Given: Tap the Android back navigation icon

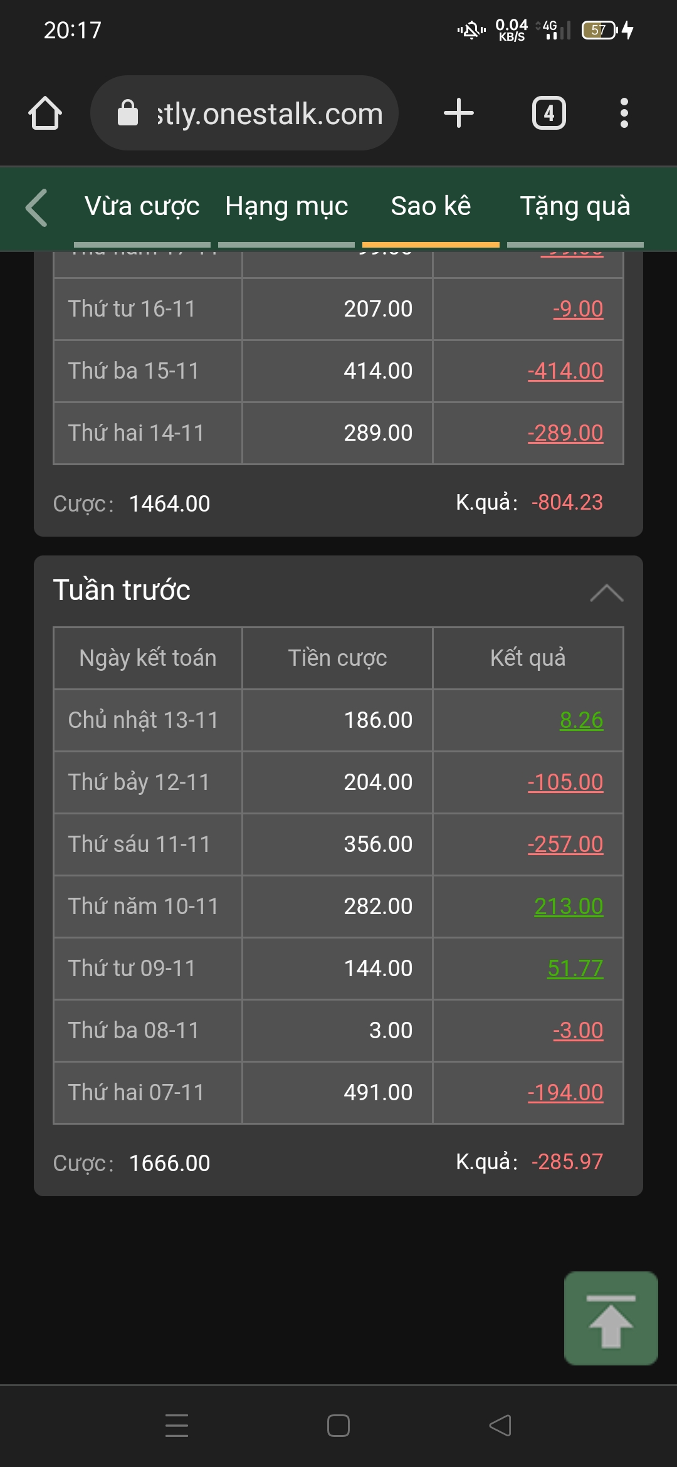Looking at the screenshot, I should click(x=500, y=1425).
